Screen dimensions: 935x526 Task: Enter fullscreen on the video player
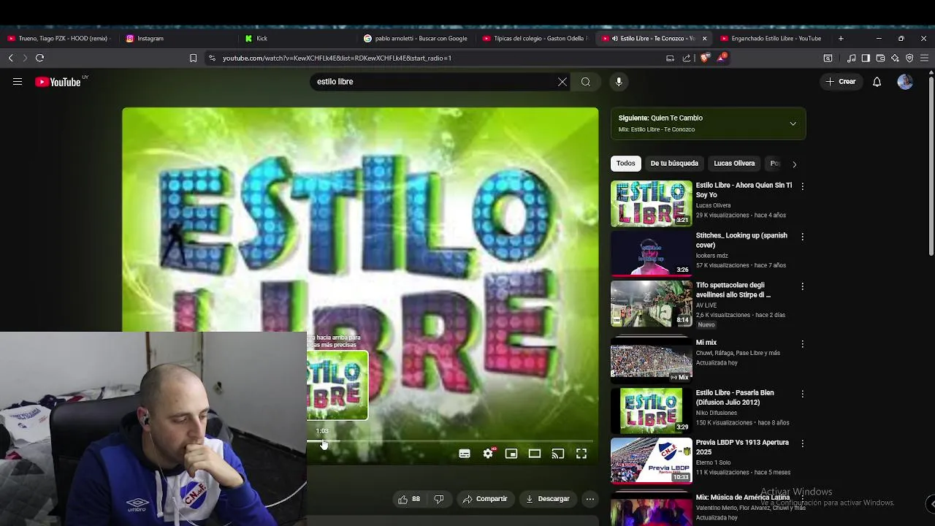pos(581,454)
